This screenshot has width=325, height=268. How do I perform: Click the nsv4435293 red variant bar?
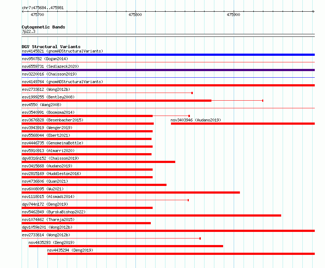pos(126,246)
